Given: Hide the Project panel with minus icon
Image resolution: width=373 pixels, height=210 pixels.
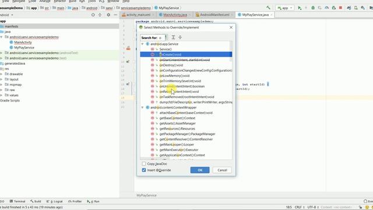Looking at the screenshot, I should [115, 15].
